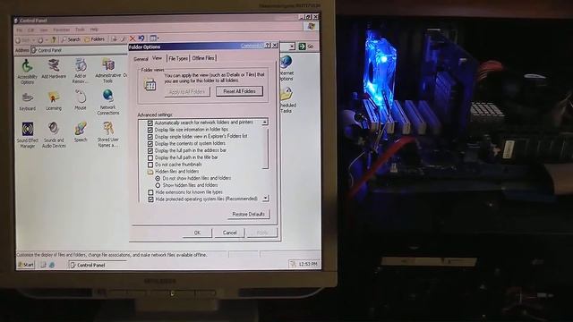This screenshot has width=573, height=322.
Task: Toggle Hide protected operating system files checkbox
Action: (x=150, y=199)
